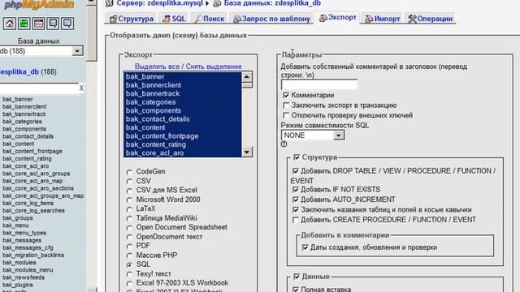
Task: Click Выделить все link
Action: 157,67
